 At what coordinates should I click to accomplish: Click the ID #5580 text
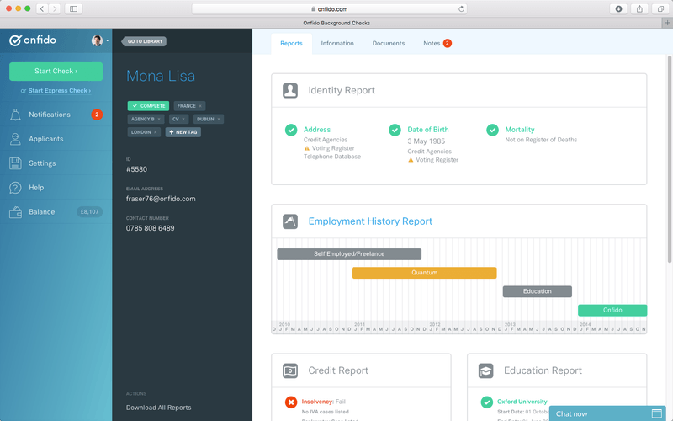click(x=136, y=169)
